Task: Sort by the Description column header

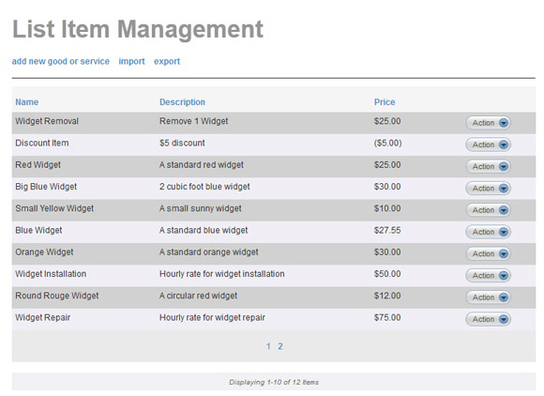Action: pos(182,102)
